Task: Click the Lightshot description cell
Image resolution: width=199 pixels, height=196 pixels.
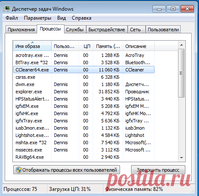Action: 135,135
